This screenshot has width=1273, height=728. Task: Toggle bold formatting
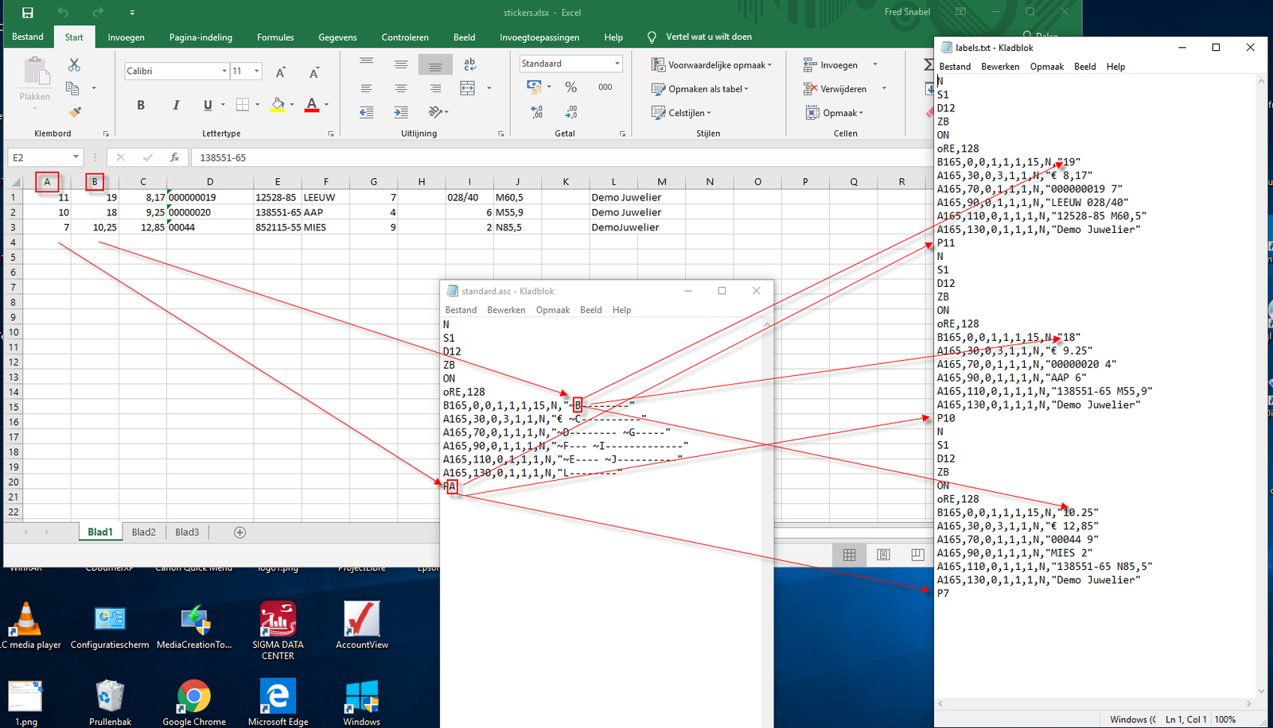pos(141,105)
